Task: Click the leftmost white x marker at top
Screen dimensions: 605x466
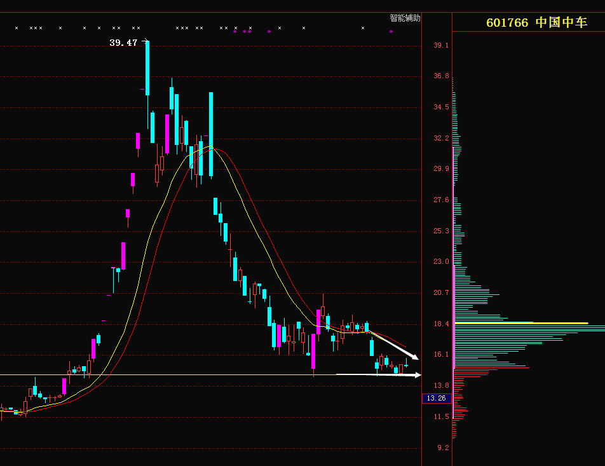Action: pos(17,28)
